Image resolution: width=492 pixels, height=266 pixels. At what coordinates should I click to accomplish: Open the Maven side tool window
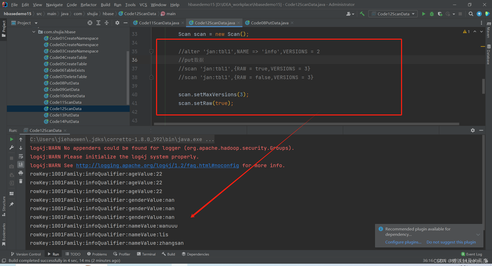(x=489, y=29)
